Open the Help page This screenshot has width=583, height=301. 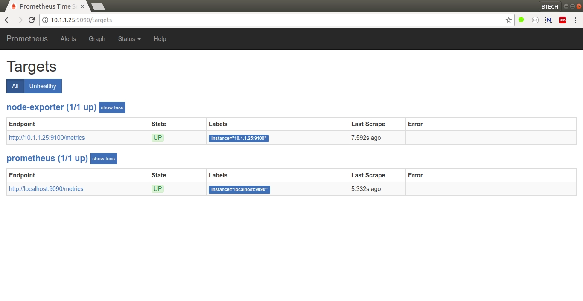160,39
